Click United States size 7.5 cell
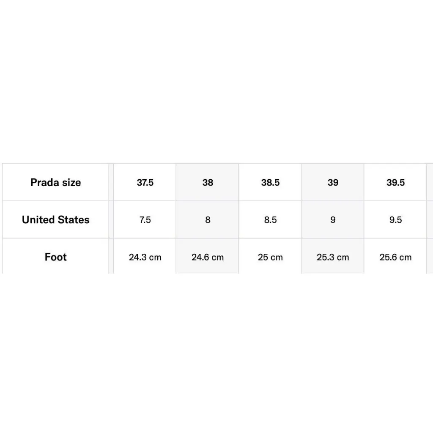Image resolution: width=433 pixels, height=433 pixels. point(145,220)
